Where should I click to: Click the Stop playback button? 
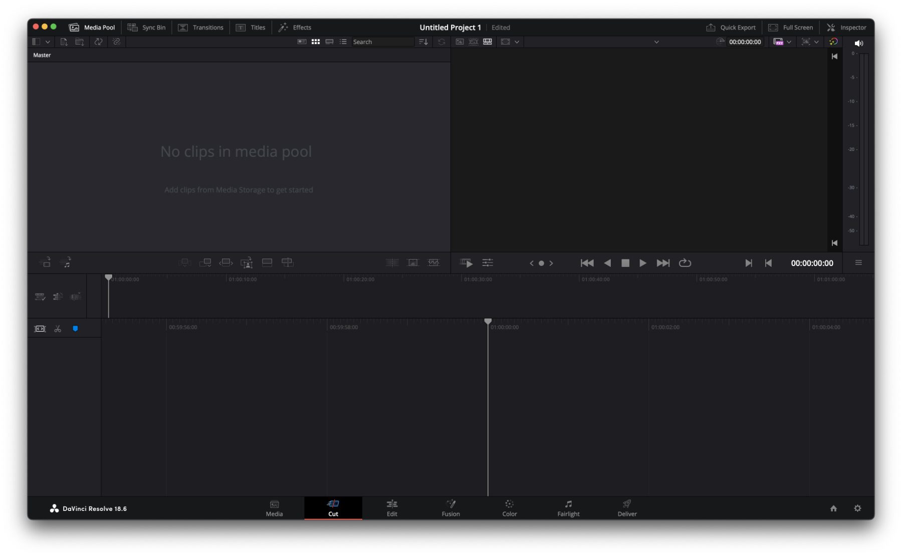pos(625,263)
